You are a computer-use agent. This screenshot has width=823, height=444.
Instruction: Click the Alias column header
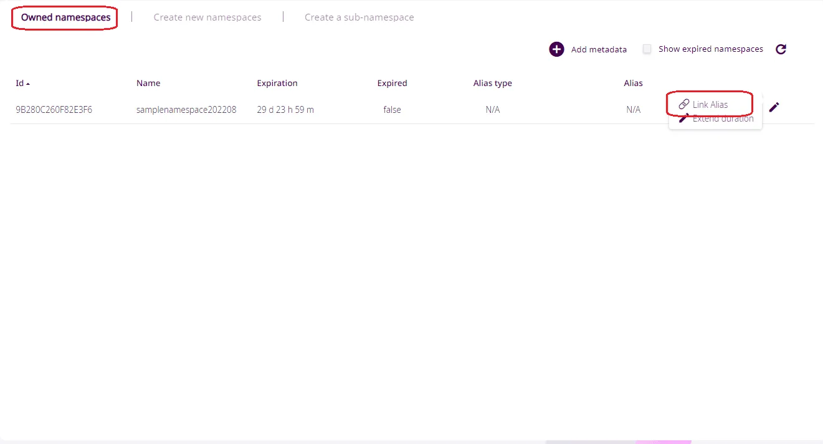point(633,83)
